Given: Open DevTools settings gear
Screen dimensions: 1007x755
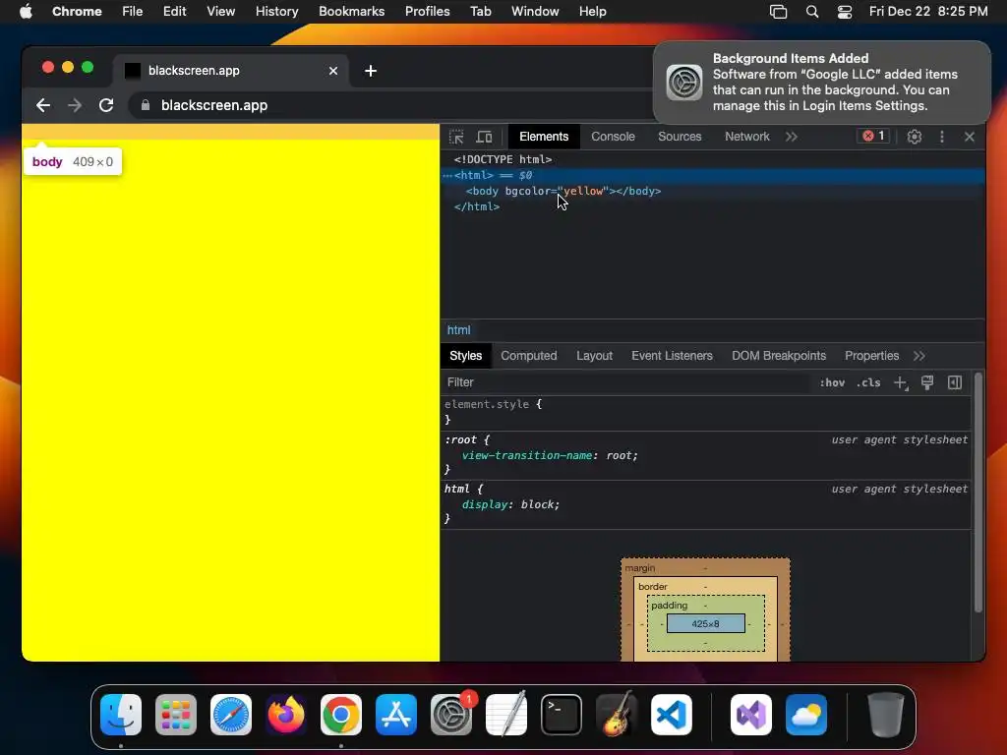Looking at the screenshot, I should point(914,137).
